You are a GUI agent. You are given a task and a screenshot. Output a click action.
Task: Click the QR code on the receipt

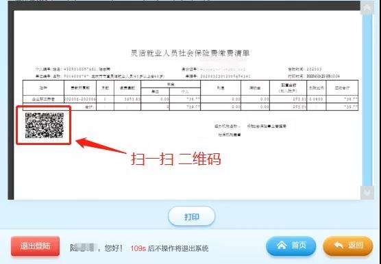click(45, 125)
